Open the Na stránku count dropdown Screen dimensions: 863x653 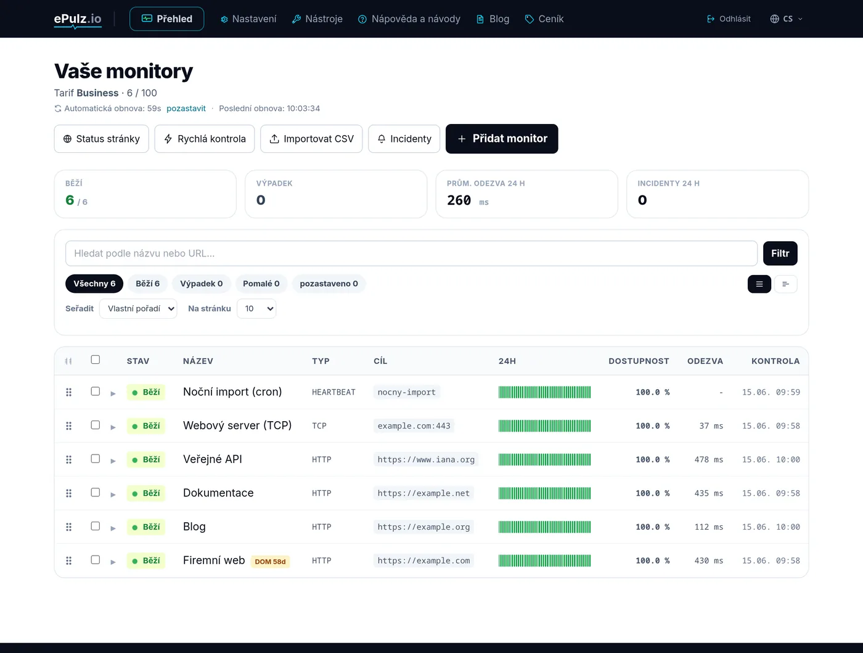[x=256, y=308]
